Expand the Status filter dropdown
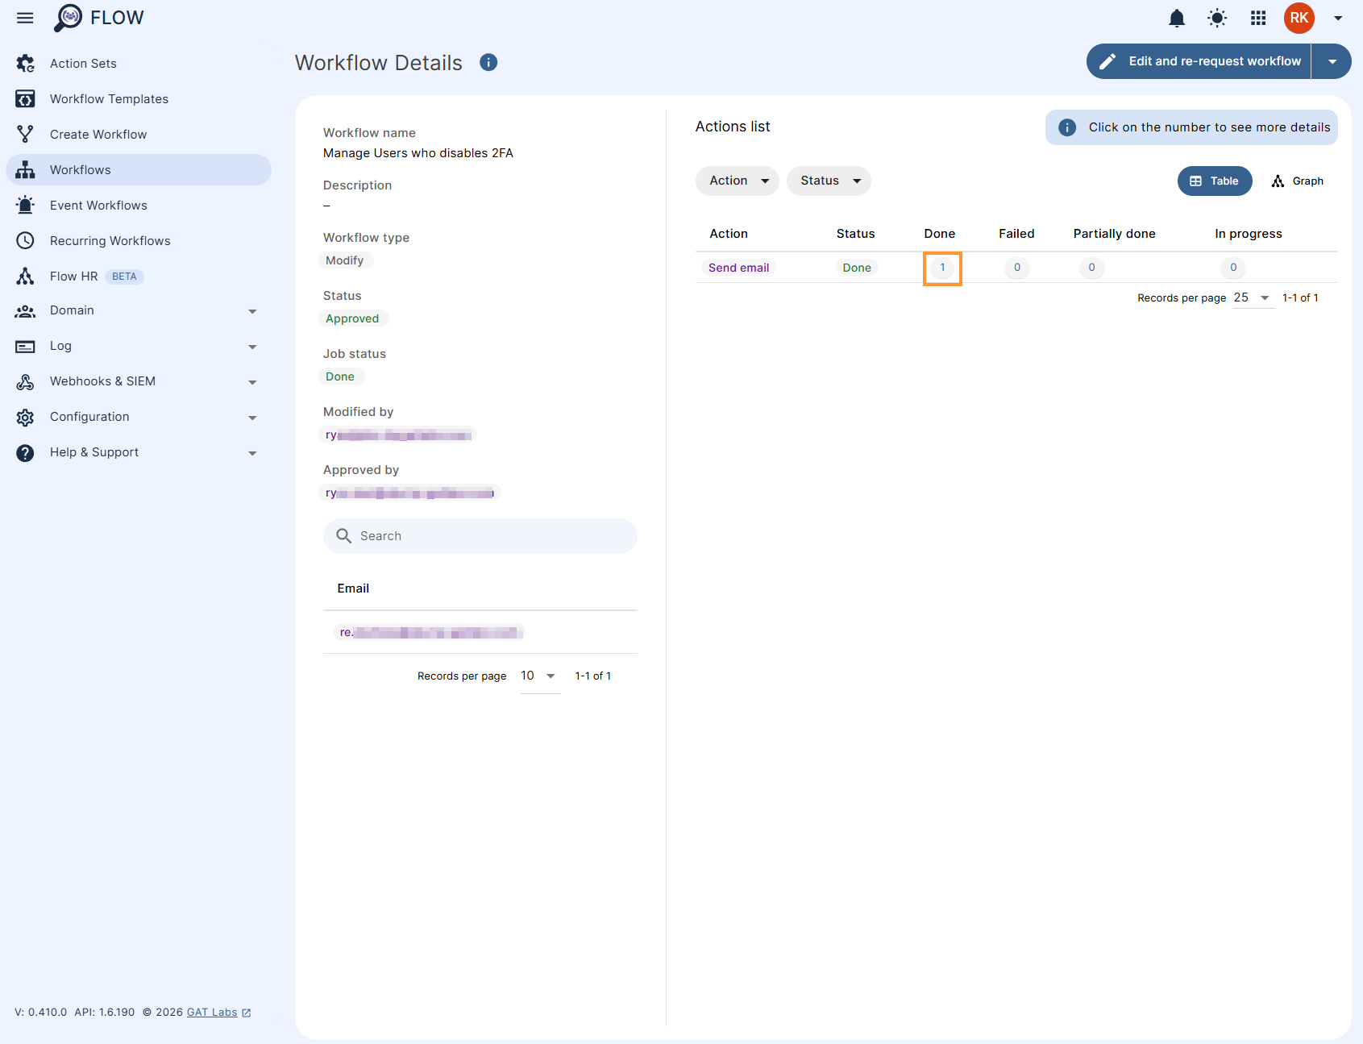 point(828,181)
